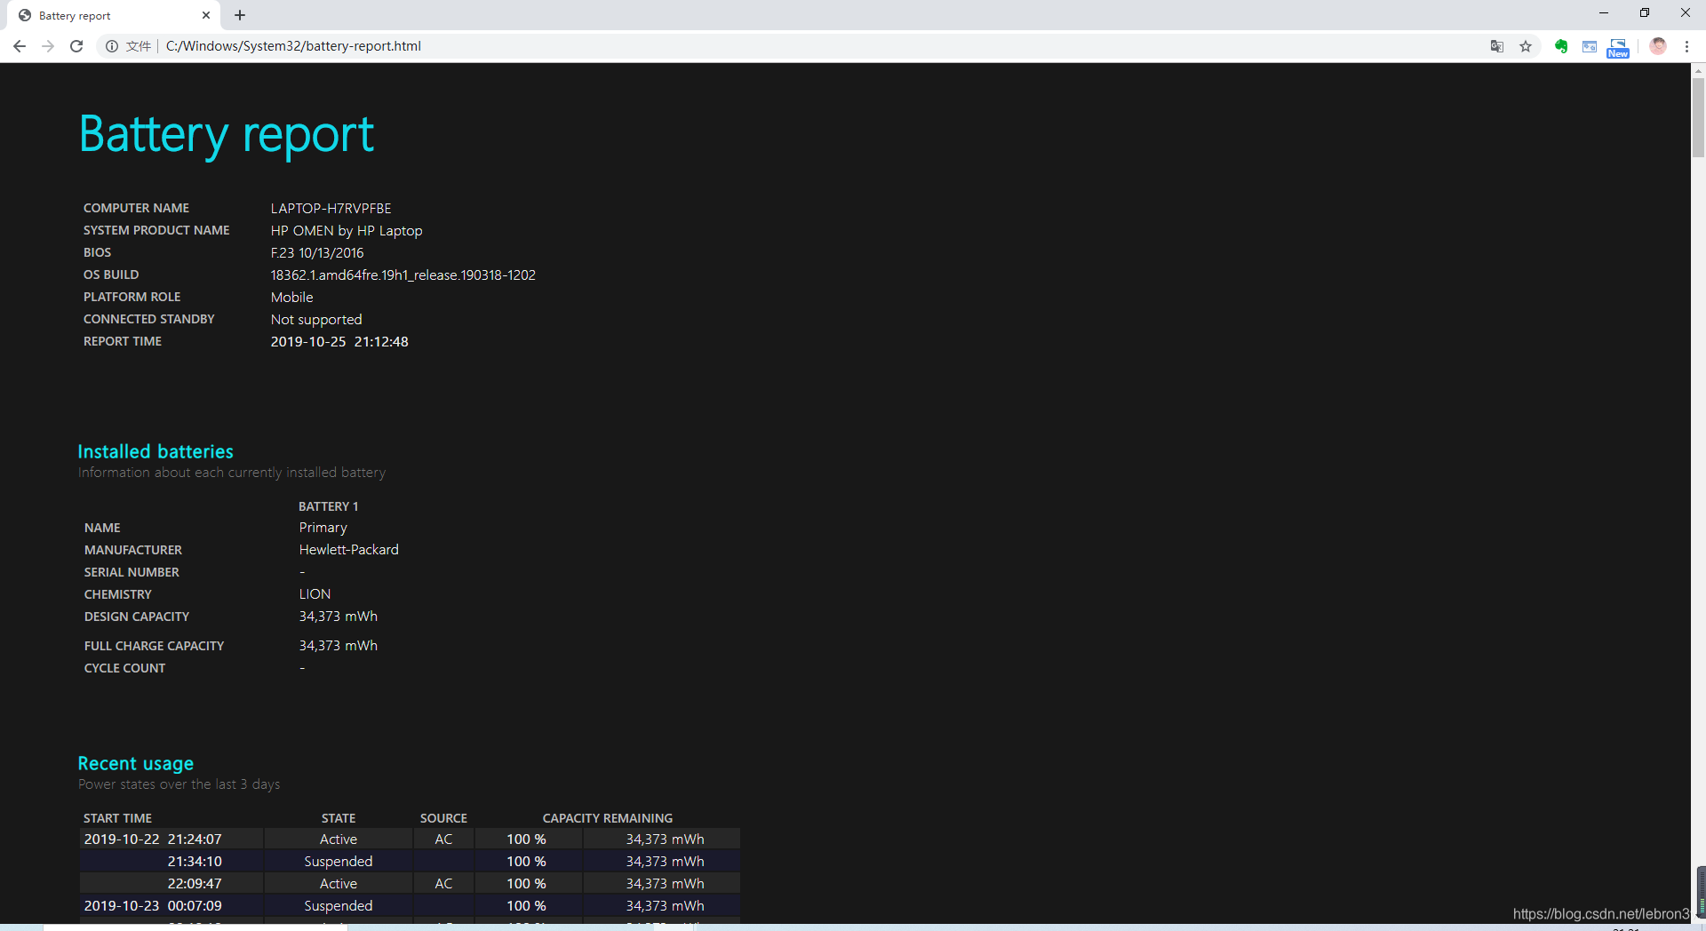View site information for the file URL

tap(112, 46)
